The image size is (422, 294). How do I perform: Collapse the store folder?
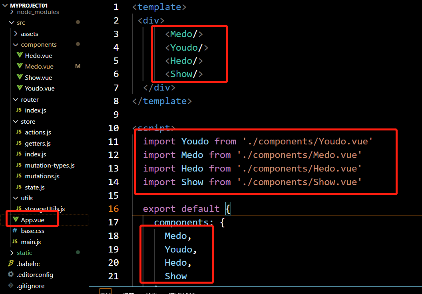tap(16, 122)
